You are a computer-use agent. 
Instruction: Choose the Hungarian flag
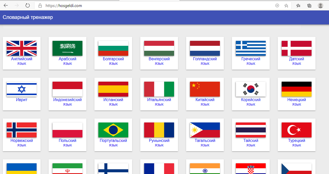(159, 48)
